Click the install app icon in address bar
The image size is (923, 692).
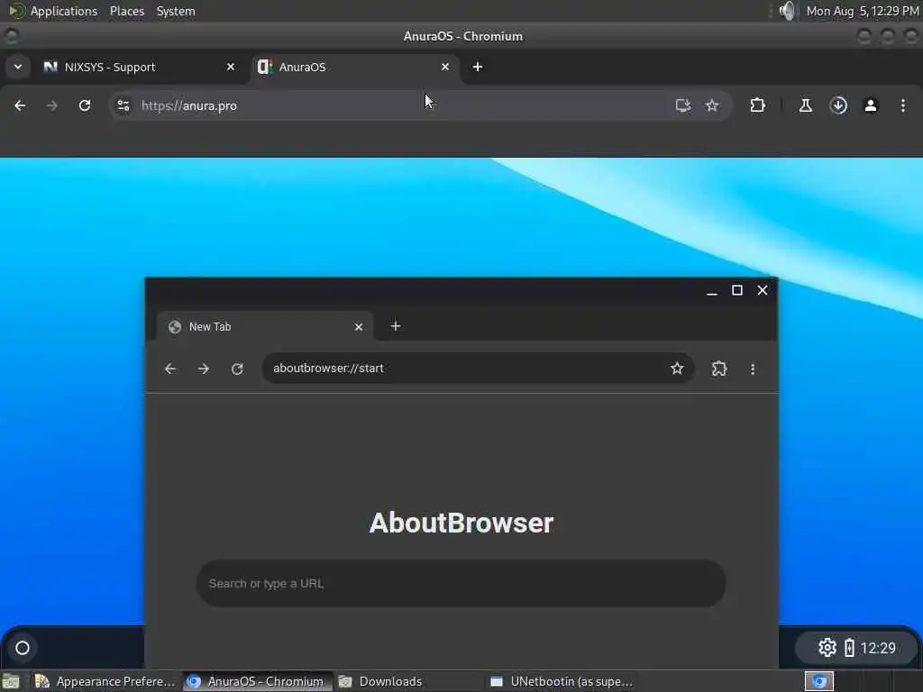683,105
